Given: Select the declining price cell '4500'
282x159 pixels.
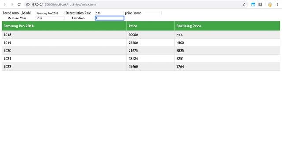Looking at the screenshot, I should [227, 43].
